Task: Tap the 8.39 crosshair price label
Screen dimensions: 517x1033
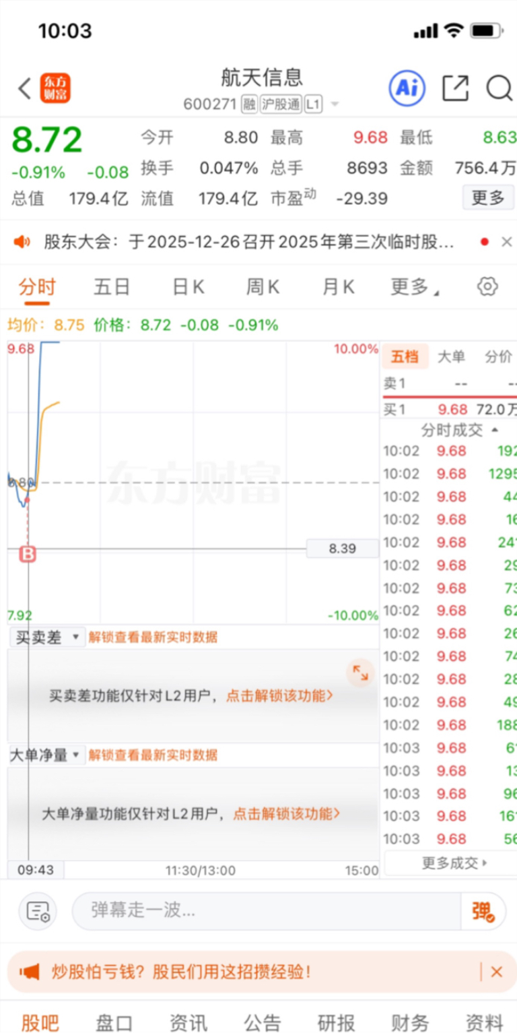Action: tap(343, 549)
